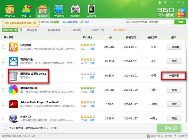Switch to 不常用(1) tab
Image resolution: width=188 pixels, height=139 pixels.
tap(76, 30)
